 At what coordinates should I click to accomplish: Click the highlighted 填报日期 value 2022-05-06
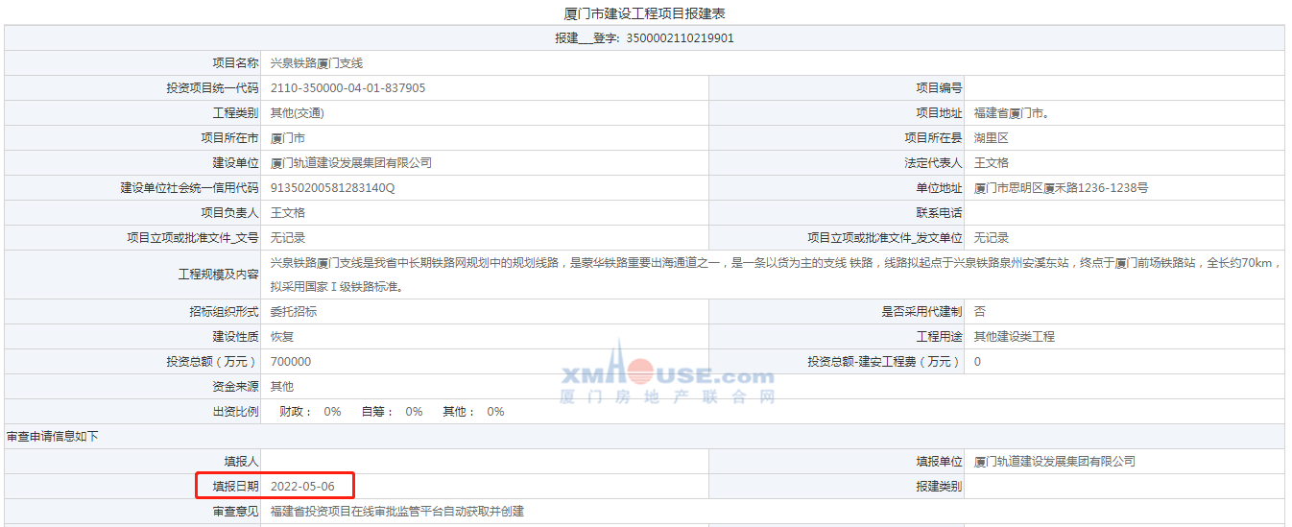point(302,487)
